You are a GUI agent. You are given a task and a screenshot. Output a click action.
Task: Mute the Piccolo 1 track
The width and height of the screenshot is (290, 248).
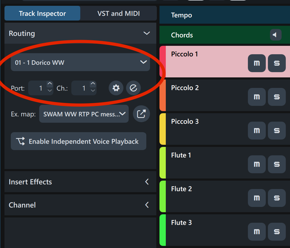257,63
